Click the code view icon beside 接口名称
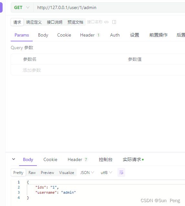The height and width of the screenshot is (206, 185). click(106, 22)
